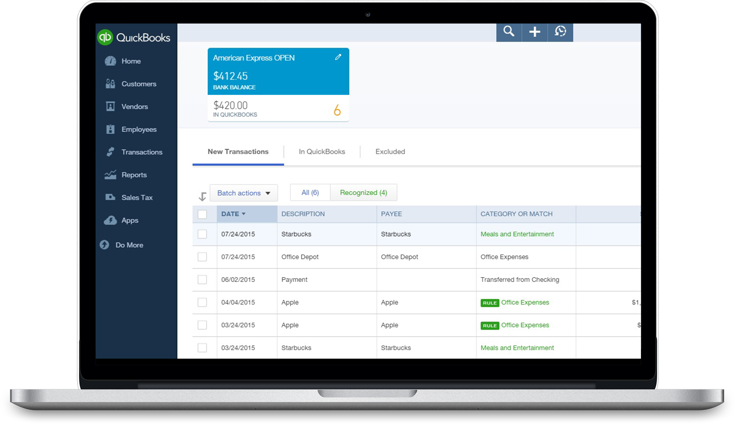
Task: Click Meals and Entertainment on 07/24/2015 Starbucks row
Action: pyautogui.click(x=517, y=234)
